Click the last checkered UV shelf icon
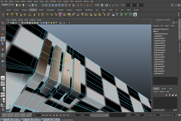 [135, 15]
